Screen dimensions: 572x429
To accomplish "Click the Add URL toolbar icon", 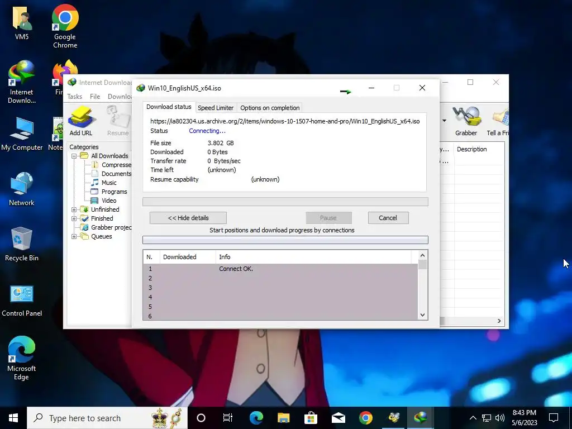I will pos(81,121).
